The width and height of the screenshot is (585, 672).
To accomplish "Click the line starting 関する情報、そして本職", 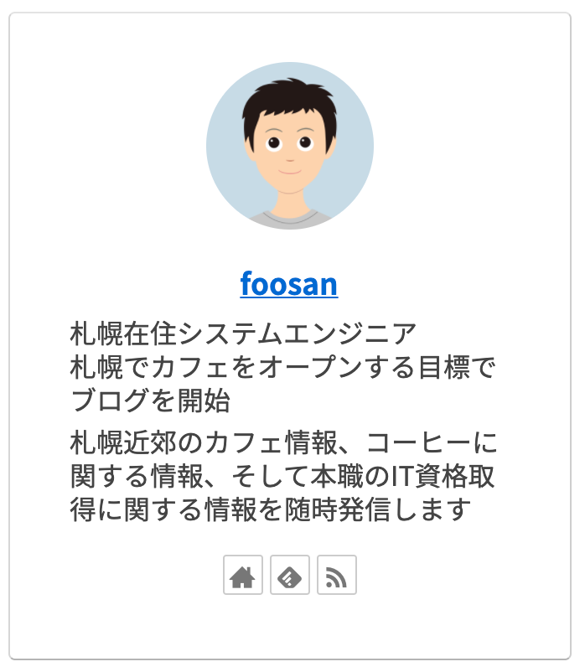I will (283, 476).
